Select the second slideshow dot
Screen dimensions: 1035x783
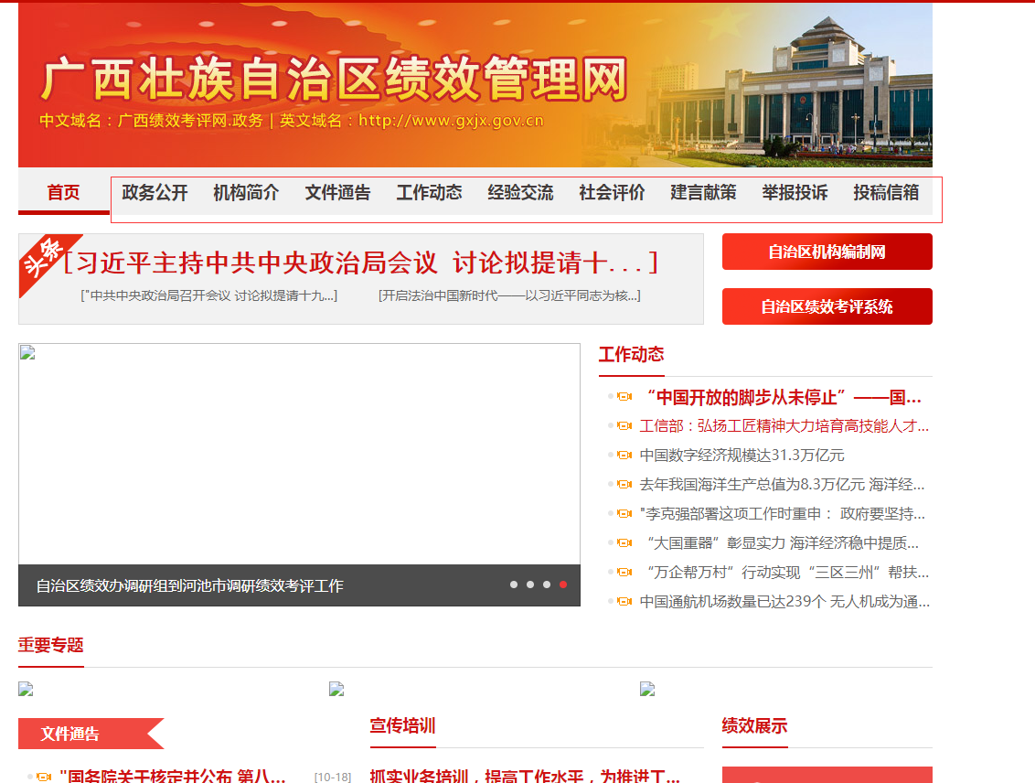point(530,585)
